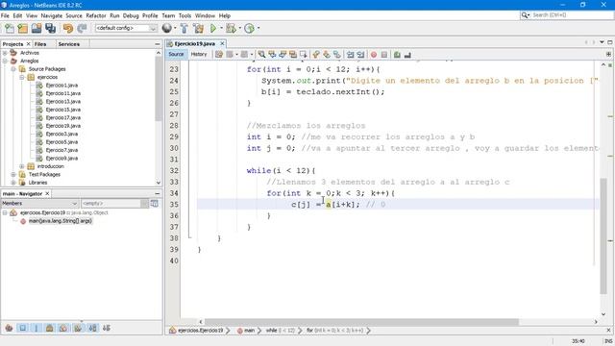
Task: Expand the introduccion package node
Action: pyautogui.click(x=22, y=166)
